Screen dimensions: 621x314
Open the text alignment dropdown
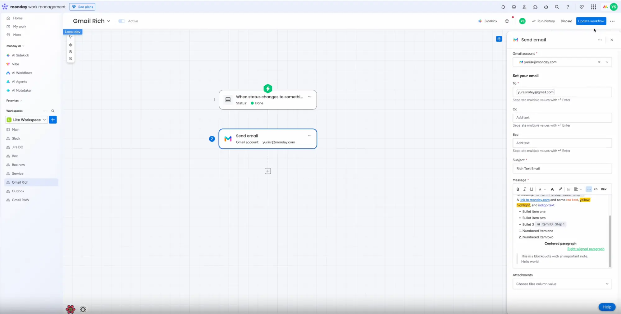tap(578, 189)
